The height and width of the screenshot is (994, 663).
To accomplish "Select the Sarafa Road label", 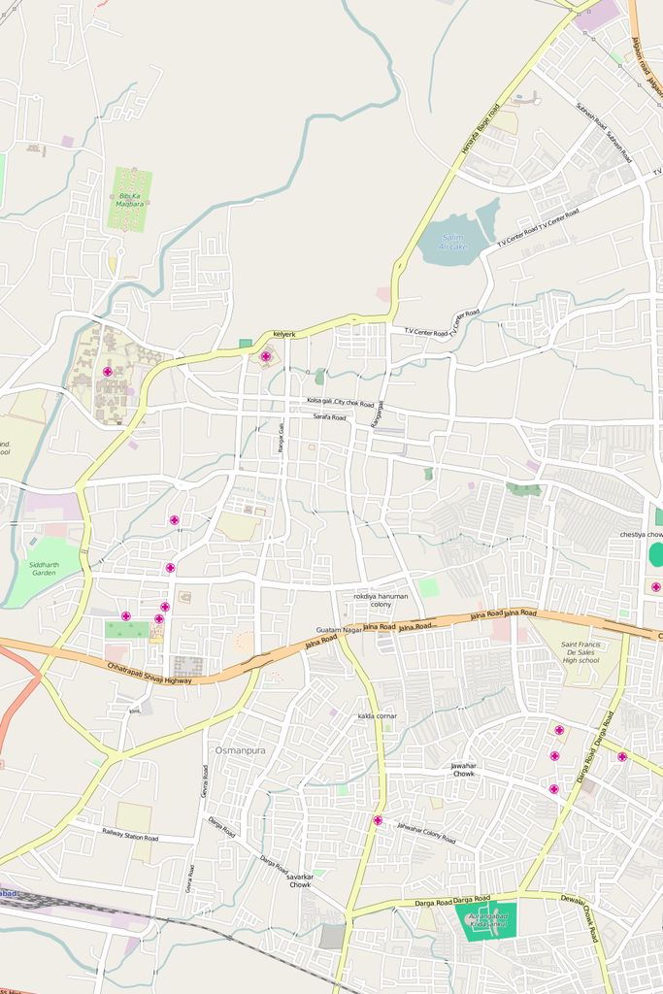I will pos(330,417).
